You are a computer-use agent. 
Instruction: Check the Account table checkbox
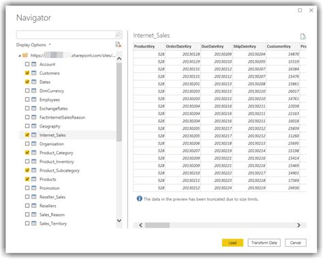[27, 64]
